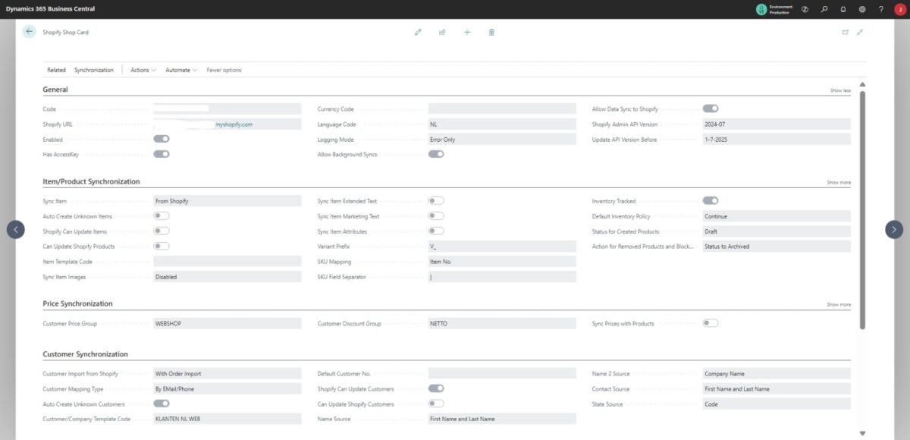Enable Can Update Shopify Products
Image resolution: width=910 pixels, height=440 pixels.
162,246
